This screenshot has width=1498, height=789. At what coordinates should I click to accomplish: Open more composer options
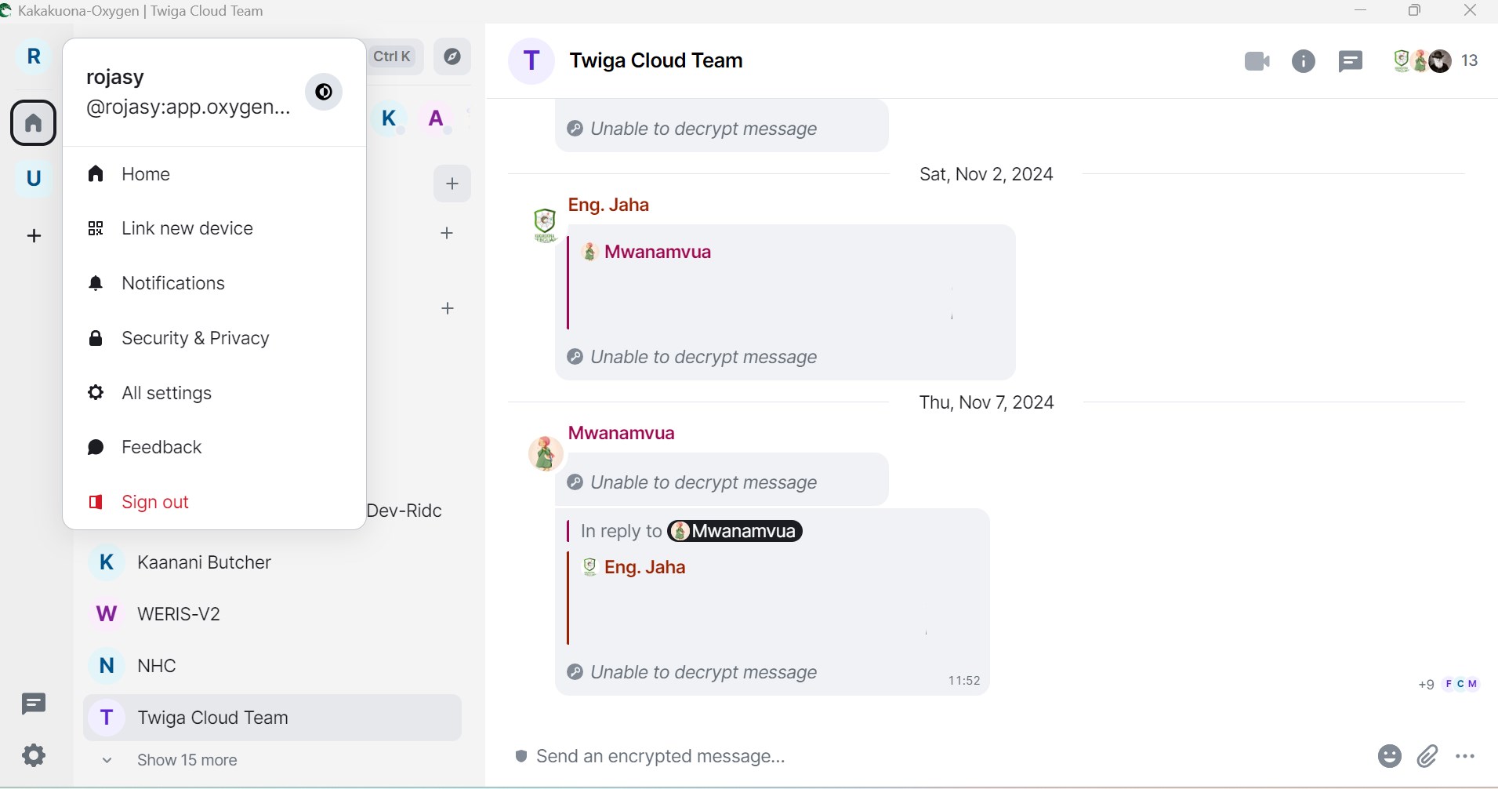tap(1466, 756)
